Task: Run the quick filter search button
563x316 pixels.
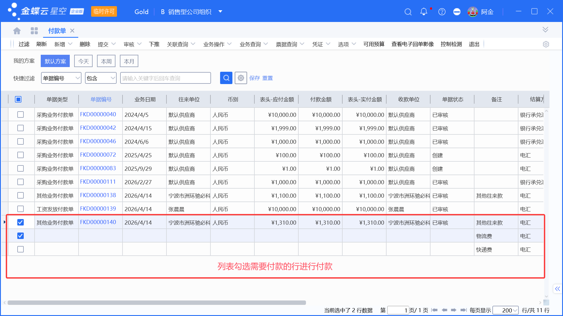Action: 226,78
